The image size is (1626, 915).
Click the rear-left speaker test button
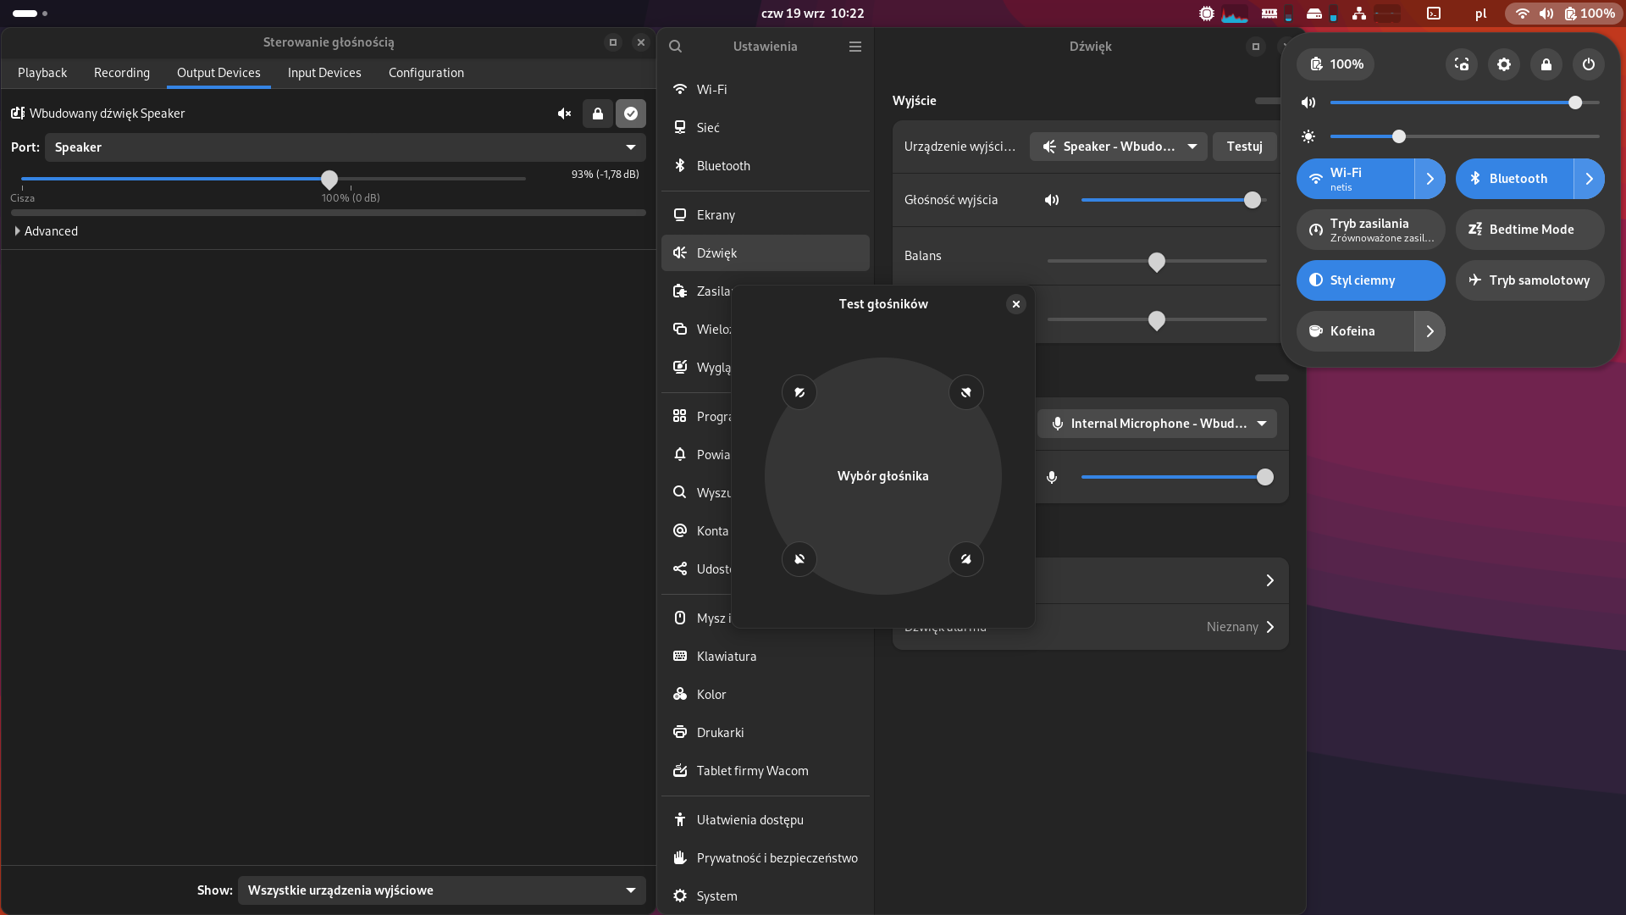799,559
